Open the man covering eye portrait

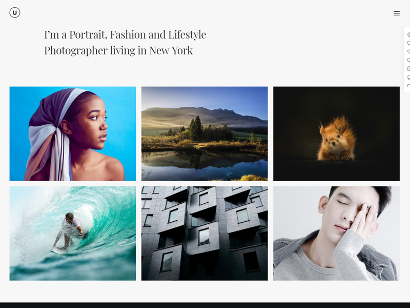[x=336, y=234]
